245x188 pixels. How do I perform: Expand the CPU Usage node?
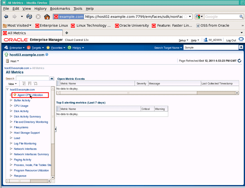[11, 106]
